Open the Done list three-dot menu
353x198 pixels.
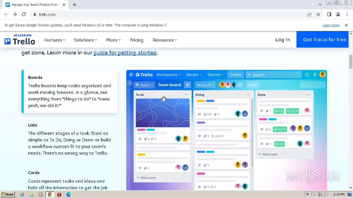click(308, 94)
